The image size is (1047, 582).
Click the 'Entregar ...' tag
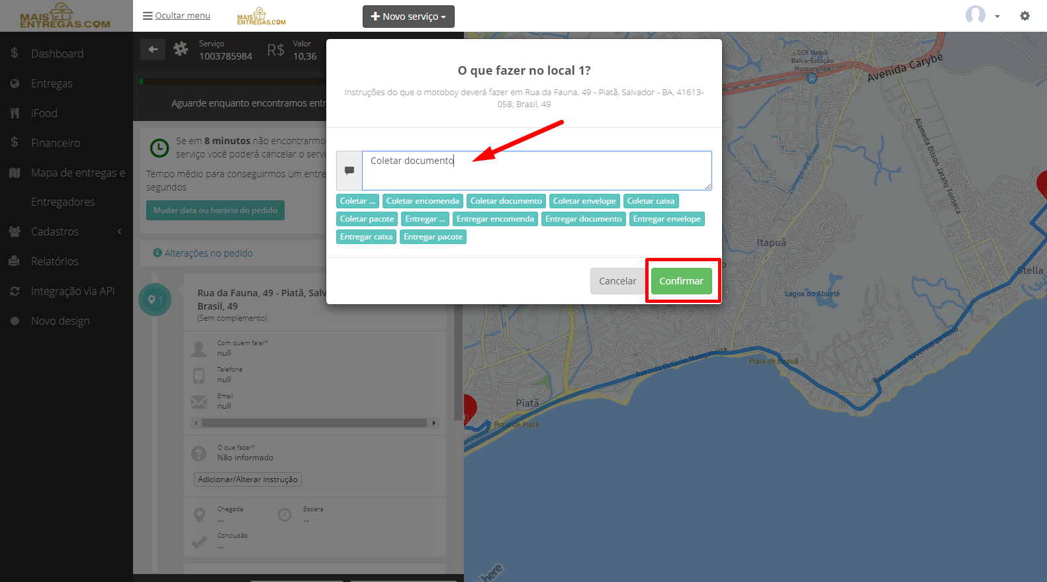click(425, 219)
